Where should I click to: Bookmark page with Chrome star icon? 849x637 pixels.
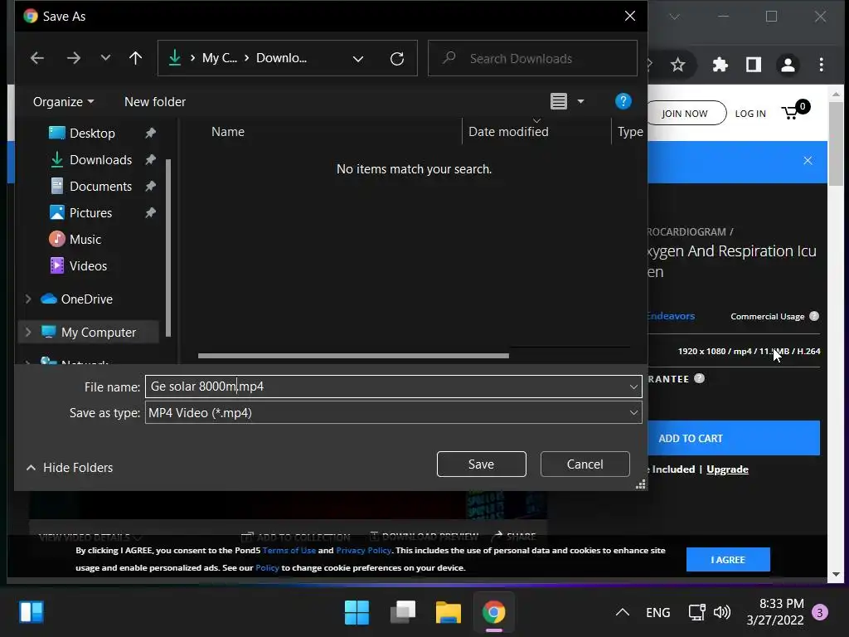pos(678,65)
